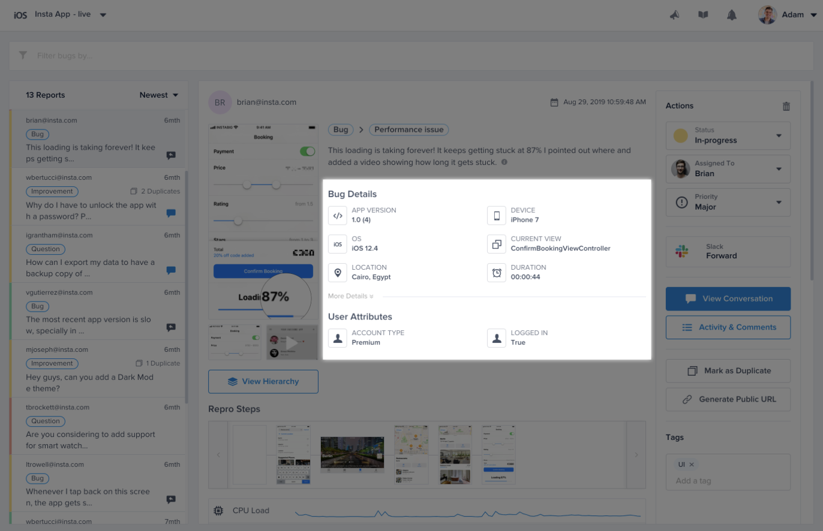Click duplicates icon on mjoseph report

point(139,363)
